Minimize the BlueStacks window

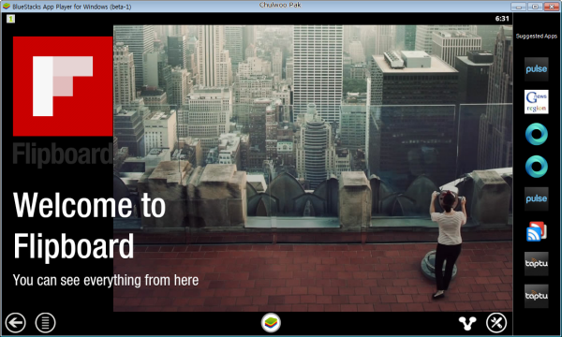(x=518, y=7)
